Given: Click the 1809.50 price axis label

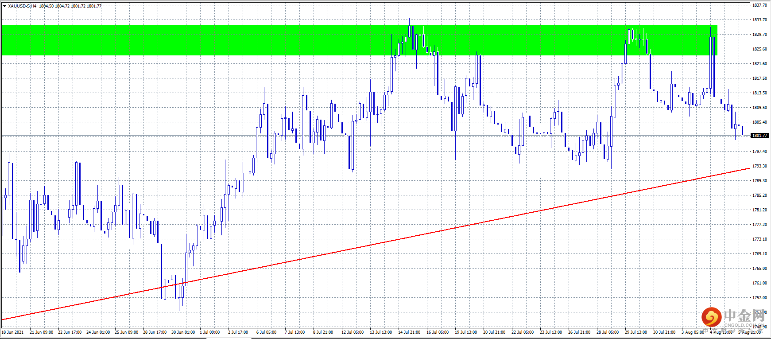Looking at the screenshot, I should 759,108.
